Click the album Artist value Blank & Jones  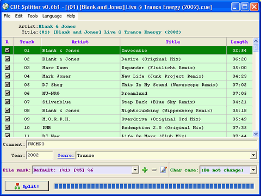click(x=57, y=26)
